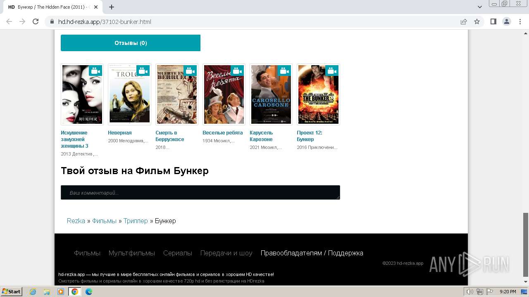The height and width of the screenshot is (297, 529).
Task: Open File Explorer from taskbar
Action: pos(47,292)
